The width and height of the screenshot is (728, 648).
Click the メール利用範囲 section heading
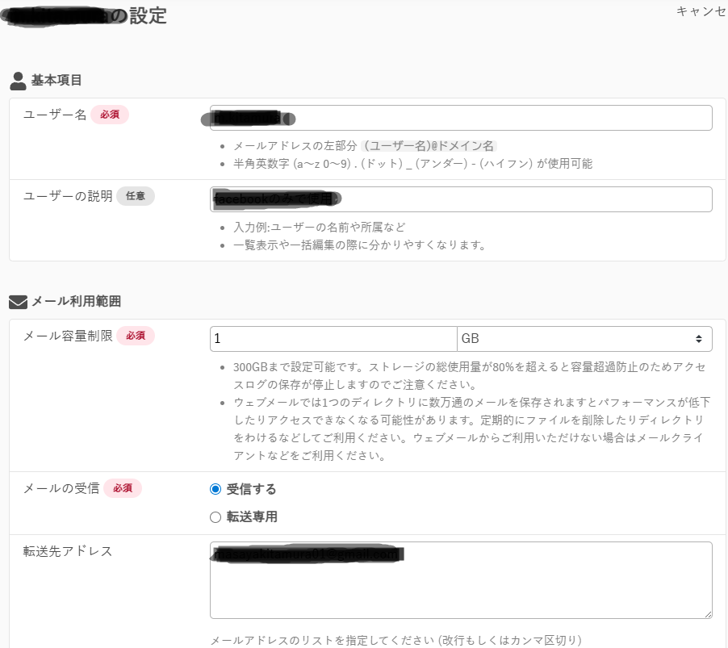tap(76, 302)
